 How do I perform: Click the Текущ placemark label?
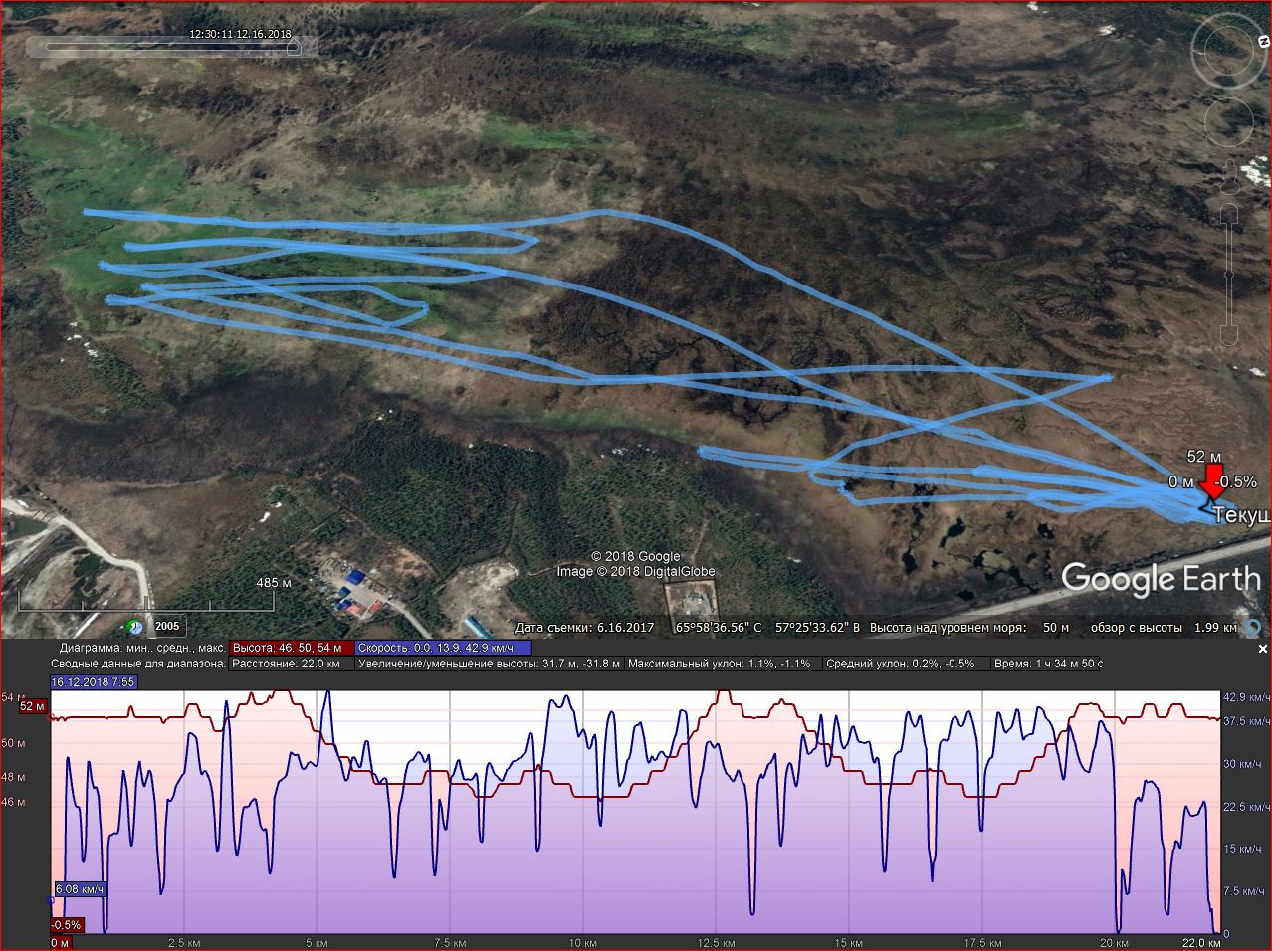point(1240,515)
